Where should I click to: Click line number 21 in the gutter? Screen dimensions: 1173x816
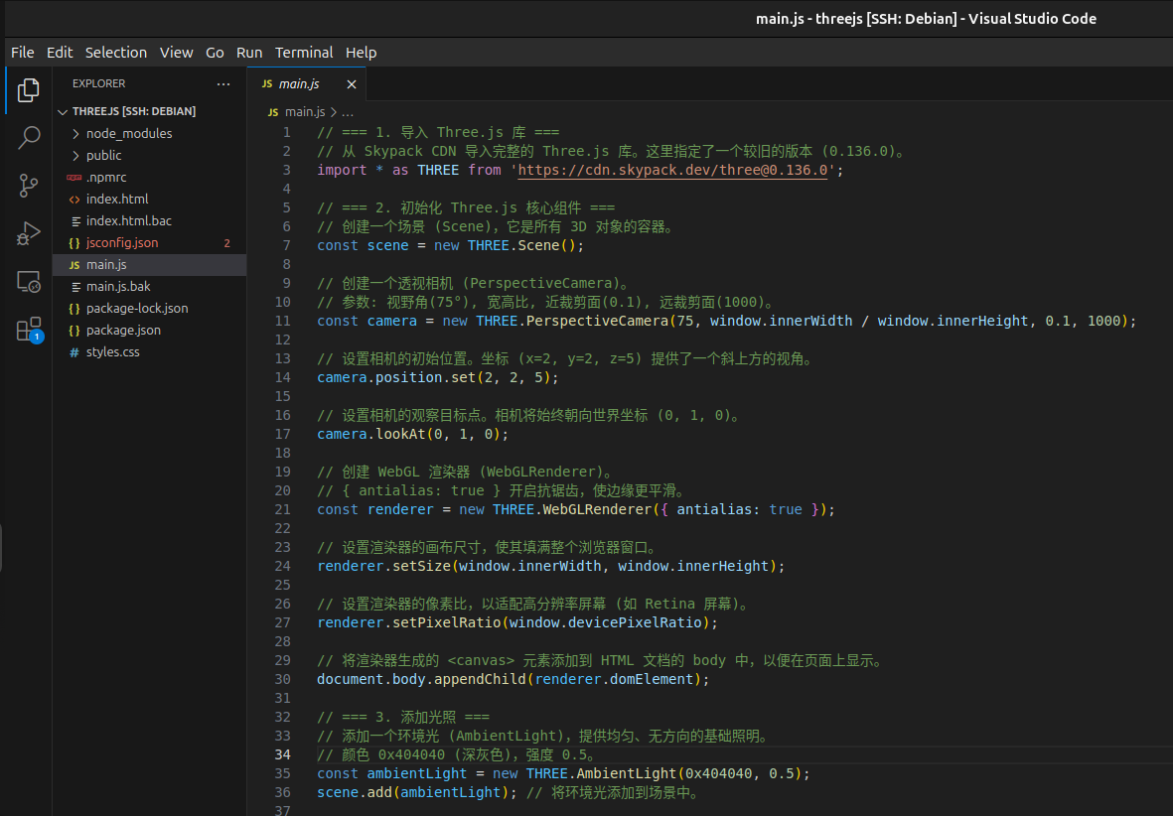[x=283, y=509]
